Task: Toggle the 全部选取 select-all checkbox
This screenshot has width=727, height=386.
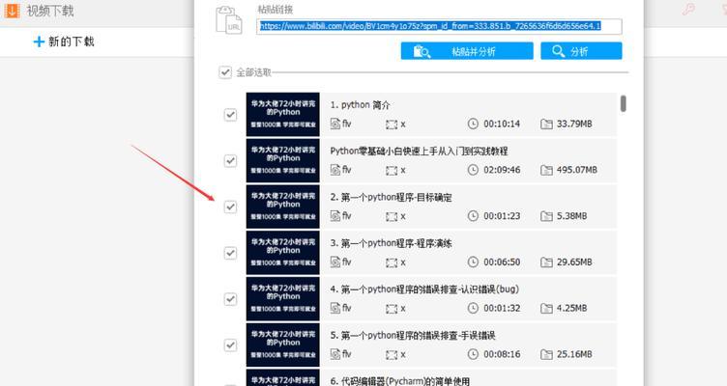Action: point(225,72)
